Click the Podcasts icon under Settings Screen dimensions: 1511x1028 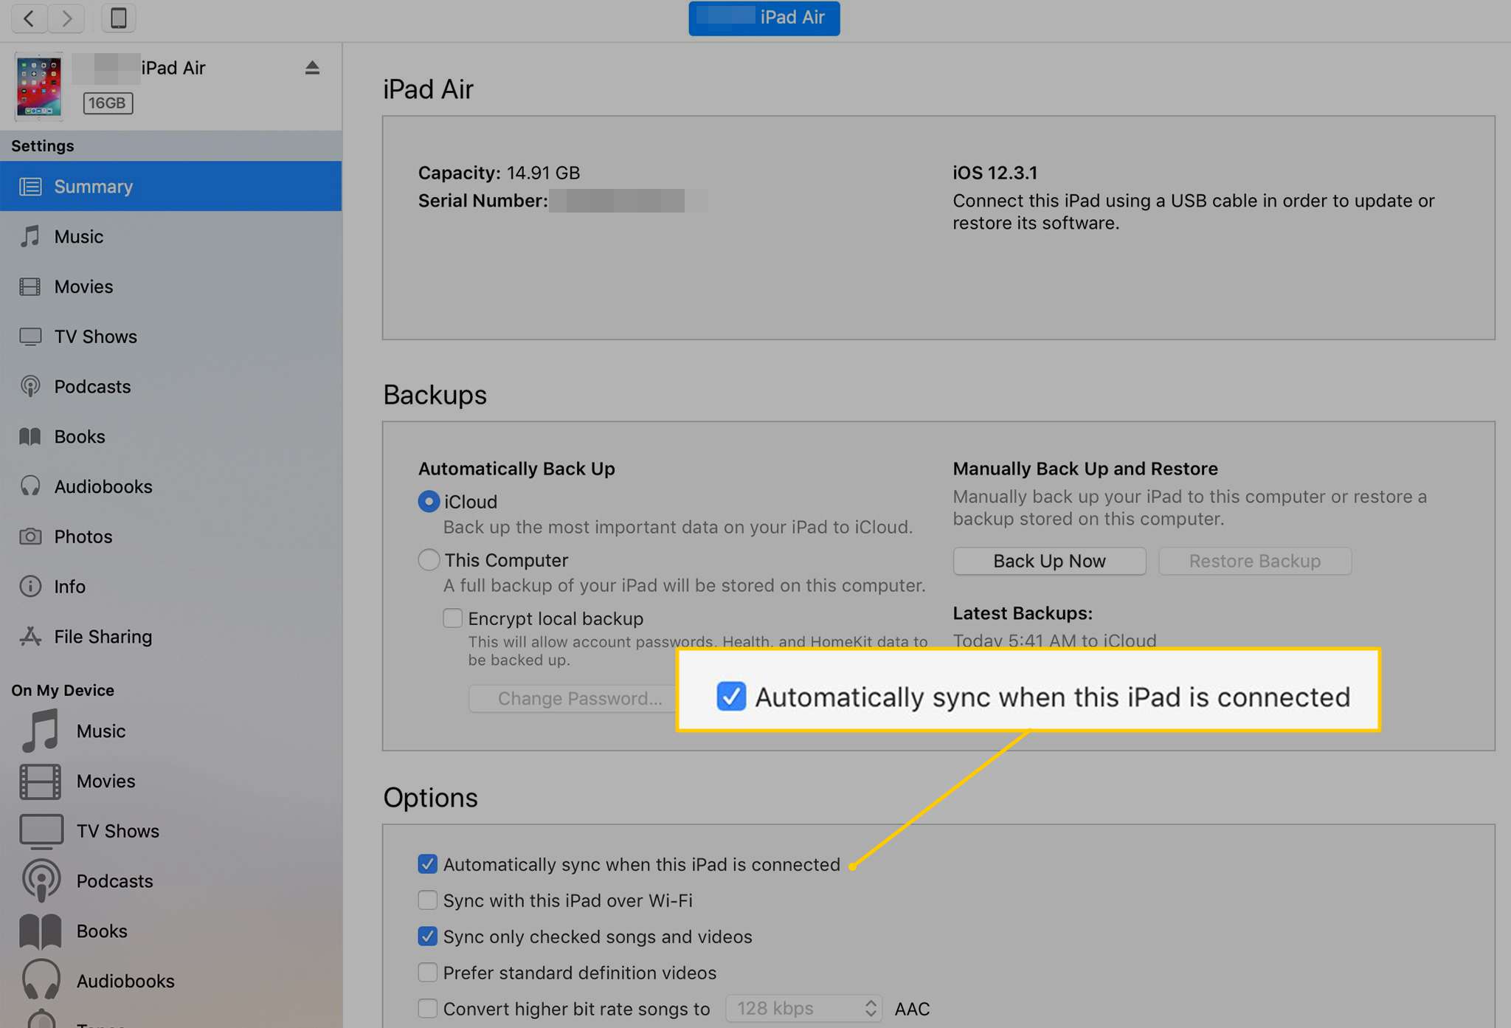pyautogui.click(x=30, y=386)
